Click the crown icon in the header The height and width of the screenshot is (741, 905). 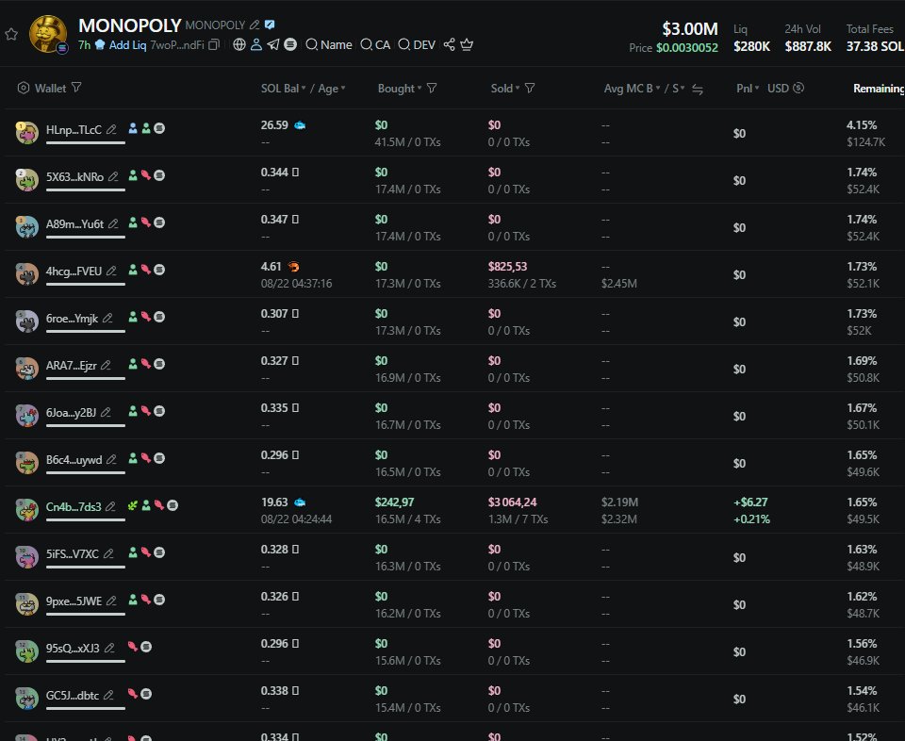(467, 44)
